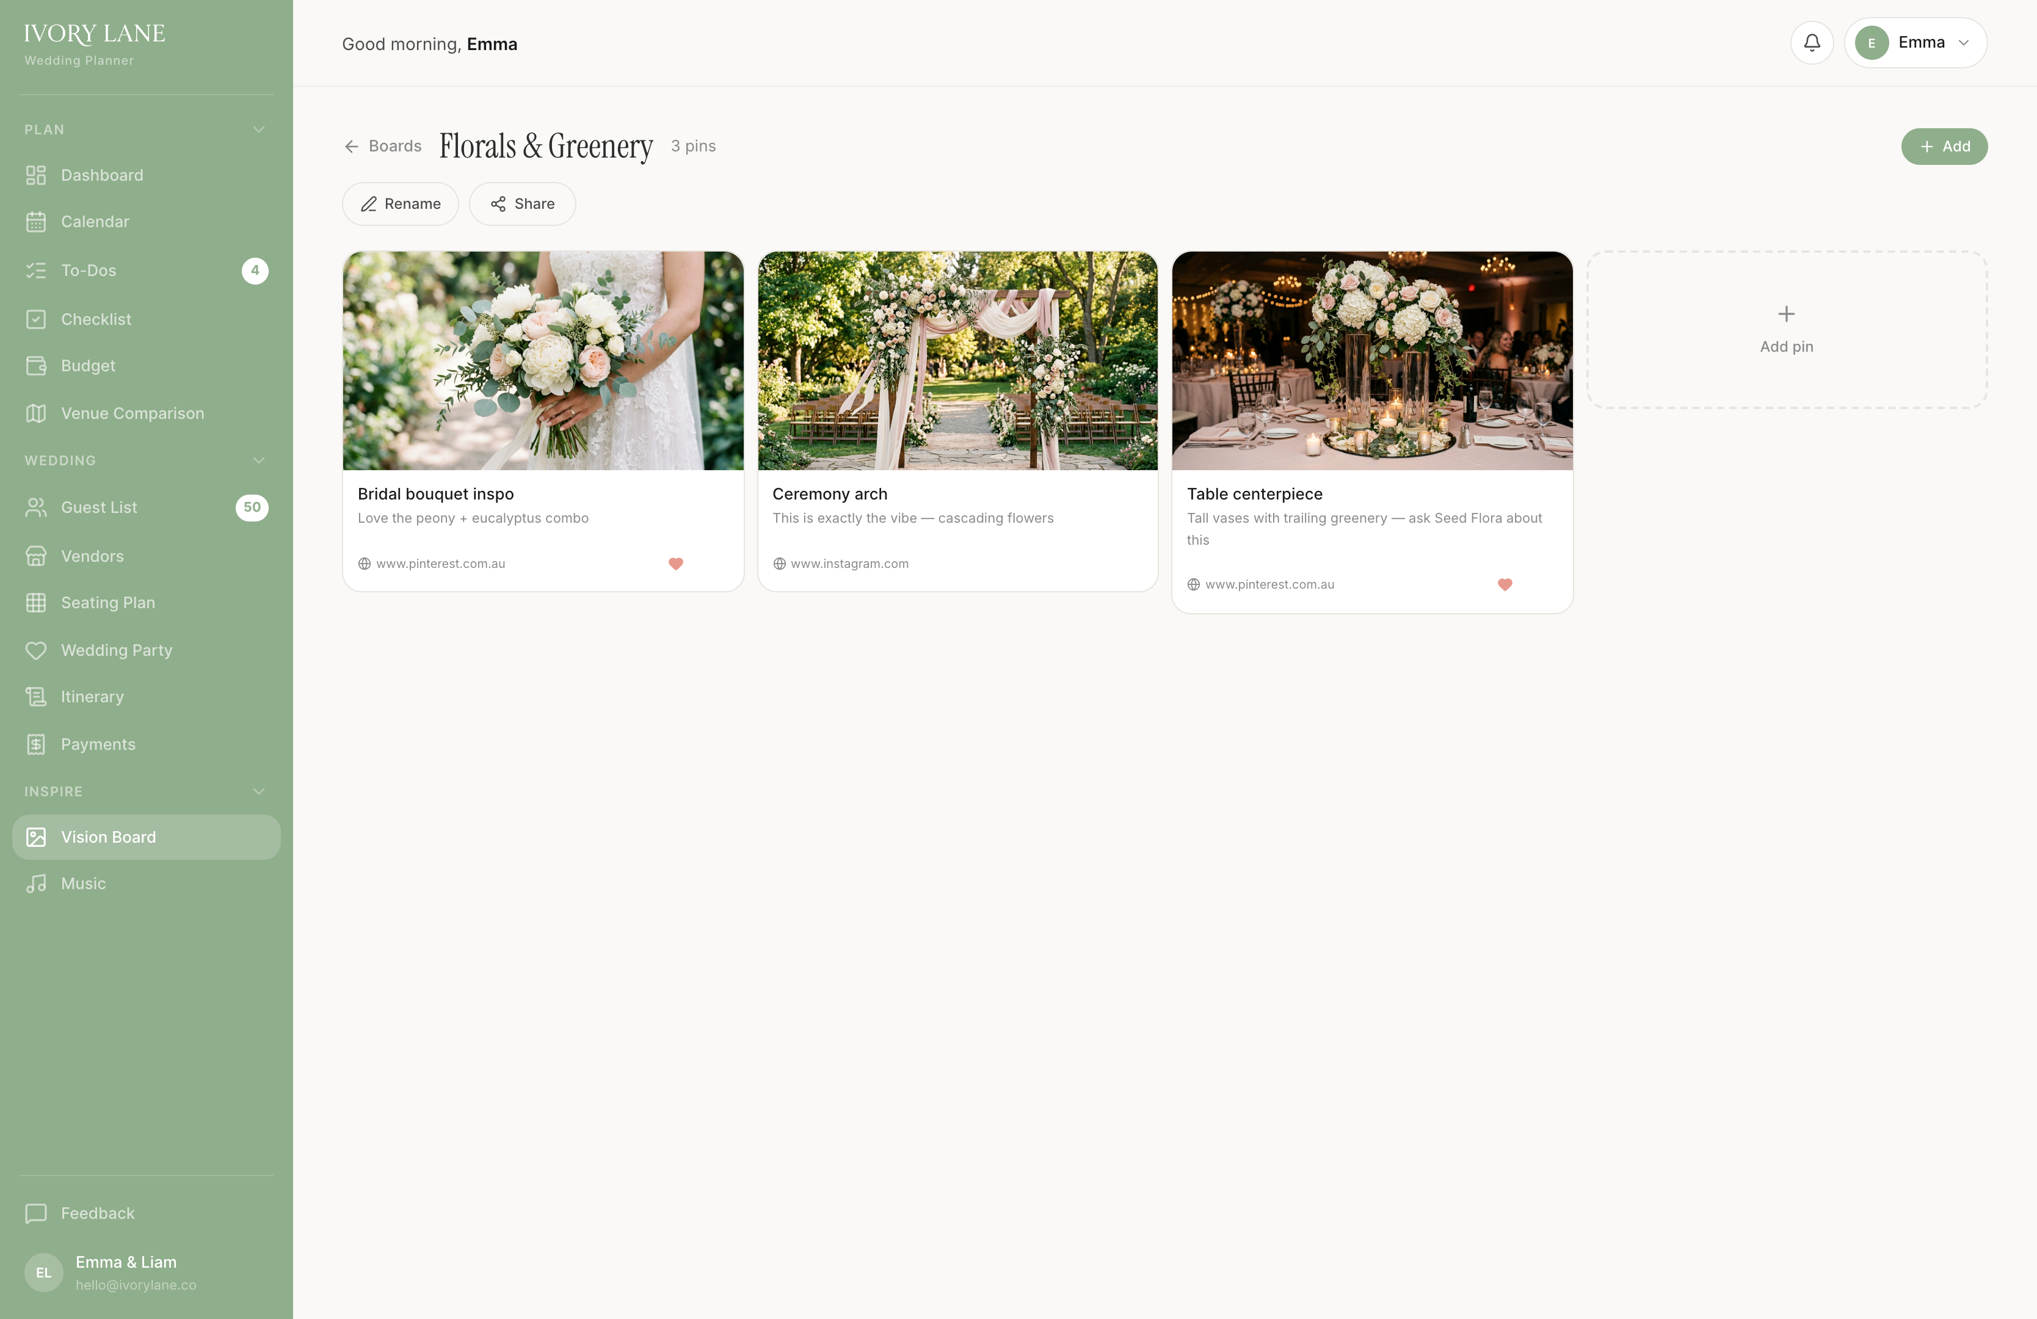Image resolution: width=2037 pixels, height=1319 pixels.
Task: Collapse the INSPIRE section chevron
Action: [258, 792]
